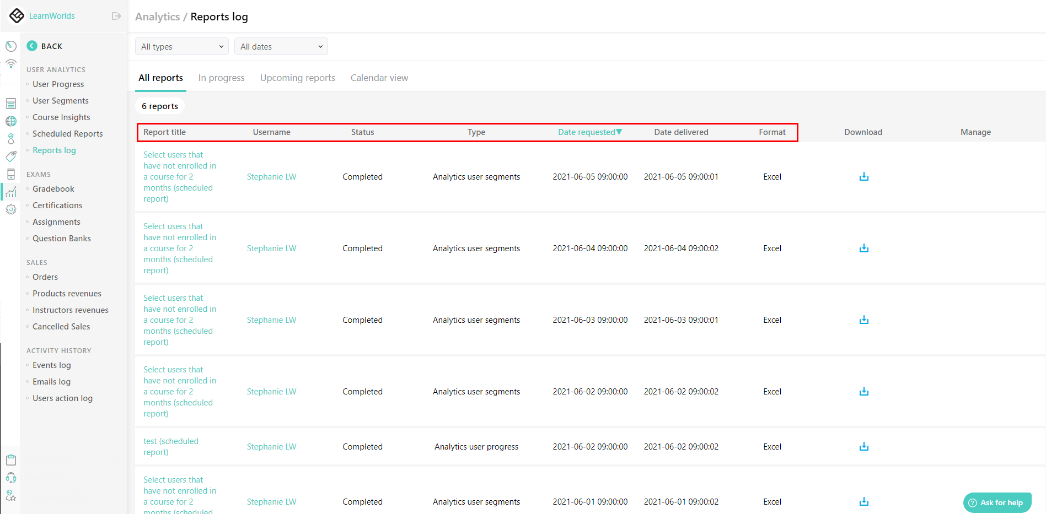The width and height of the screenshot is (1046, 514).
Task: Switch to the In progress tab
Action: [x=221, y=78]
